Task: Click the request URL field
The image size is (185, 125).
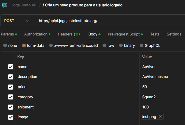Action: (111, 21)
